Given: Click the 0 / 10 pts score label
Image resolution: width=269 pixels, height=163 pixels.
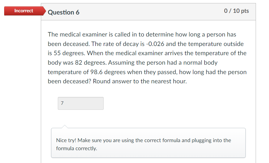Looking at the screenshot, I should (x=236, y=11).
